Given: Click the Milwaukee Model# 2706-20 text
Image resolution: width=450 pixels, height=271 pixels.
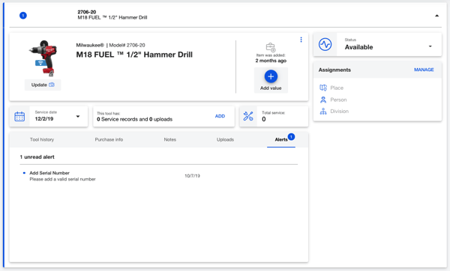Looking at the screenshot, I should [110, 45].
